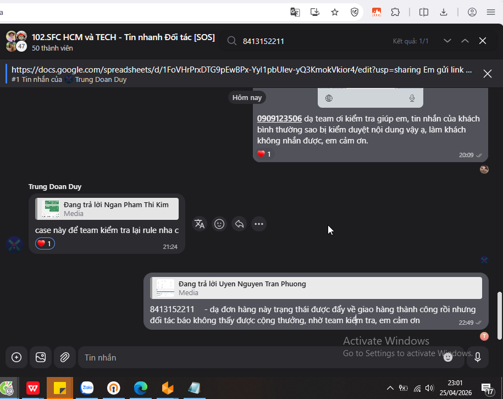
Task: Open group avatar of 102.SFC HCM và TECH
Action: (x=16, y=41)
